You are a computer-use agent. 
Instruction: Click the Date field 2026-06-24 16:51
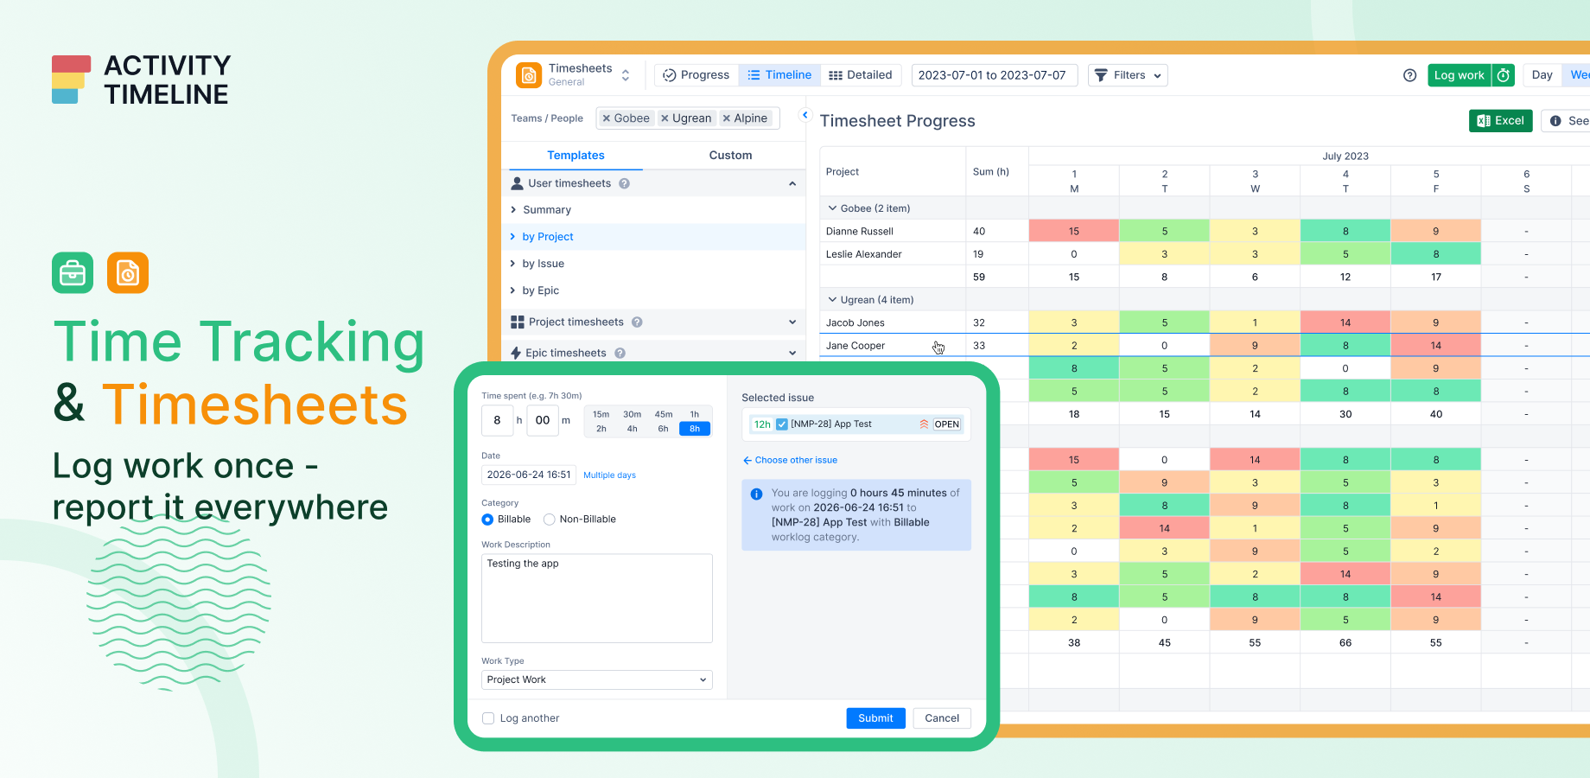tap(529, 475)
